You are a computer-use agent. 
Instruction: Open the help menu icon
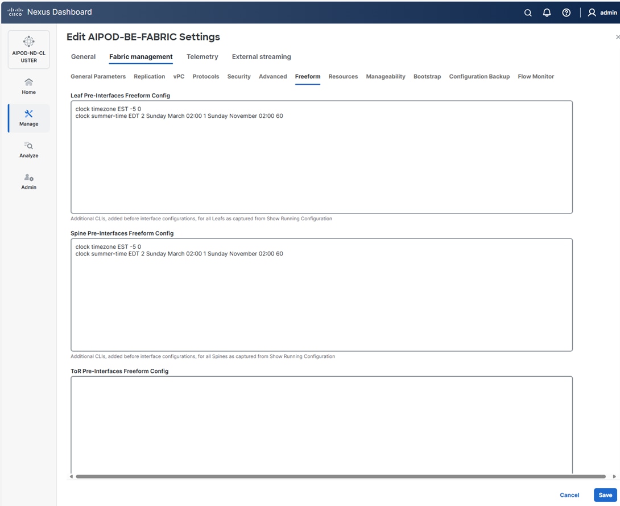pyautogui.click(x=566, y=12)
